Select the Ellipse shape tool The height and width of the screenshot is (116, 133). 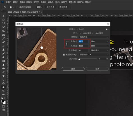coord(3,83)
